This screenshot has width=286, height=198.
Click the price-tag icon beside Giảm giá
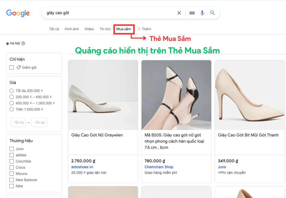(x=18, y=67)
